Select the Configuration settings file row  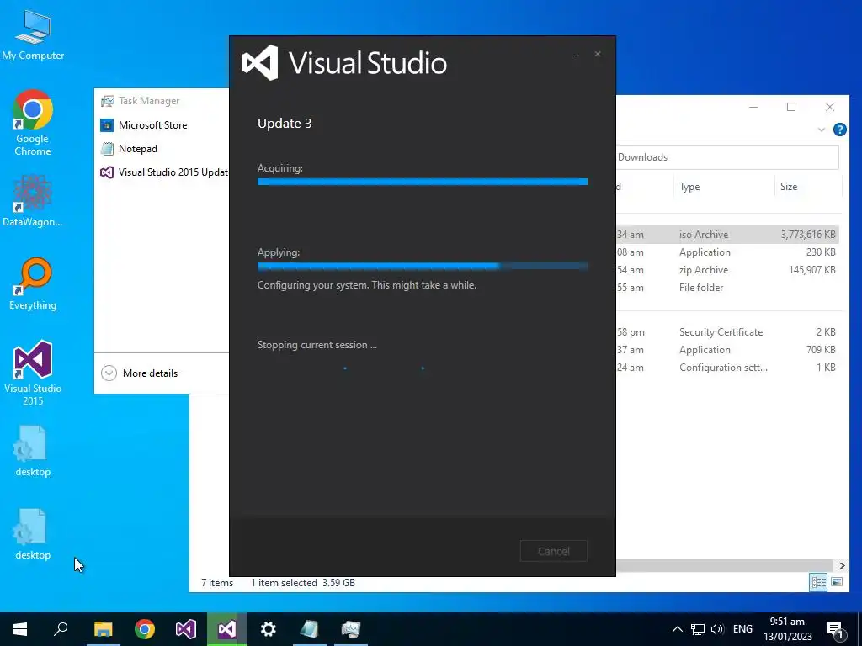[727, 368]
